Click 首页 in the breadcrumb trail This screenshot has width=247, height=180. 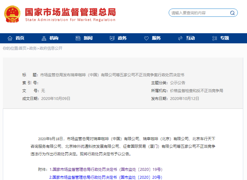[22, 48]
